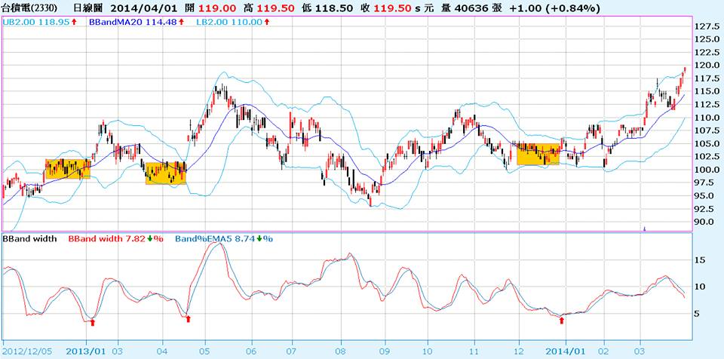Click the red arrow marker near 2014/01
Image resolution: width=724 pixels, height=359 pixels.
(x=562, y=321)
